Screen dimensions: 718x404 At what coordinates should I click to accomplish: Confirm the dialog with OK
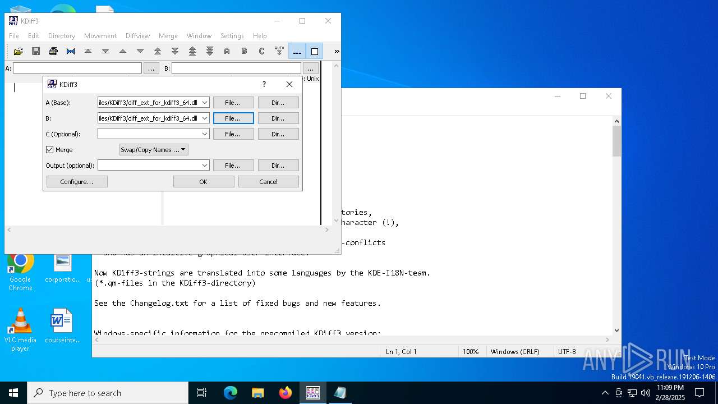(204, 182)
